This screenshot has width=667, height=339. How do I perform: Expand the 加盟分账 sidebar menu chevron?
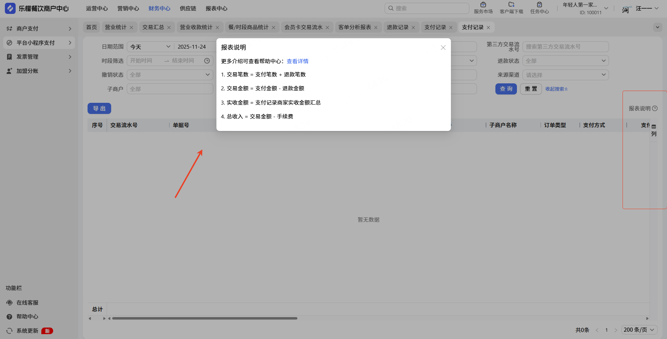coord(70,71)
